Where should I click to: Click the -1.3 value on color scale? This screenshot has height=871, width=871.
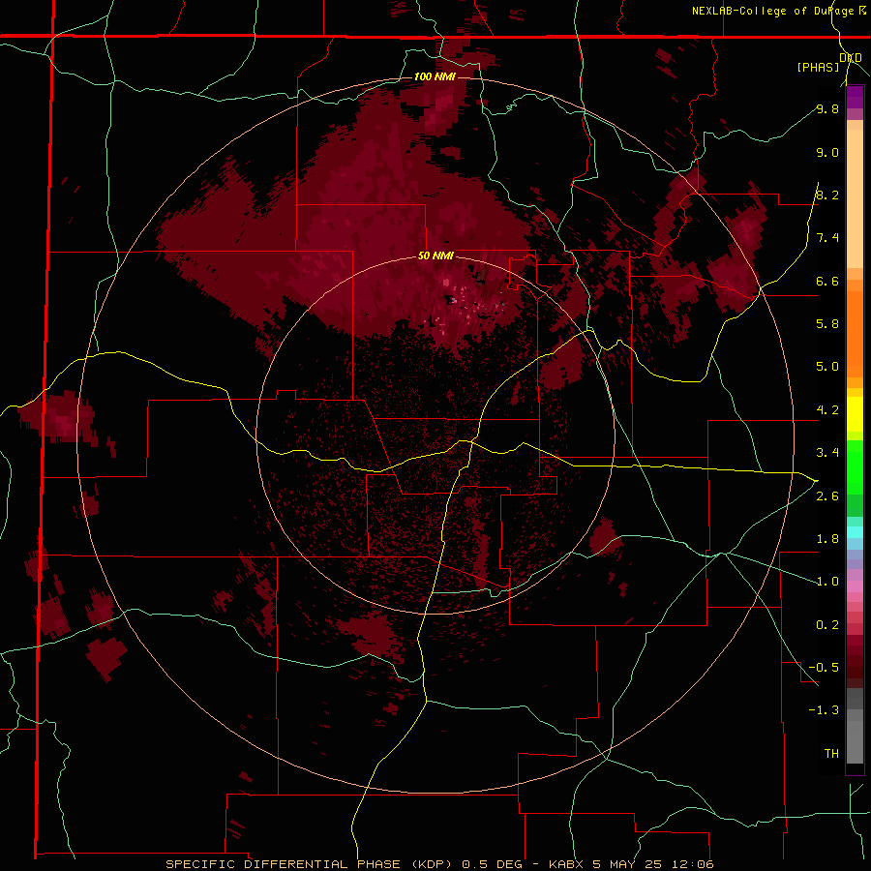click(824, 710)
